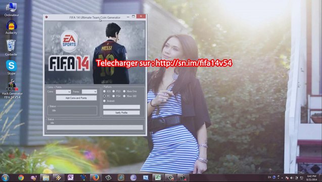This screenshot has width=322, height=182.
Task: Select the Skype desktop shortcut
Action: coord(11,68)
